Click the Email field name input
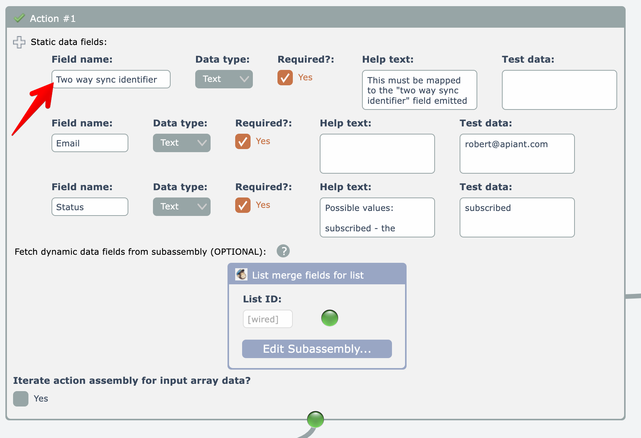The image size is (641, 438). 90,143
